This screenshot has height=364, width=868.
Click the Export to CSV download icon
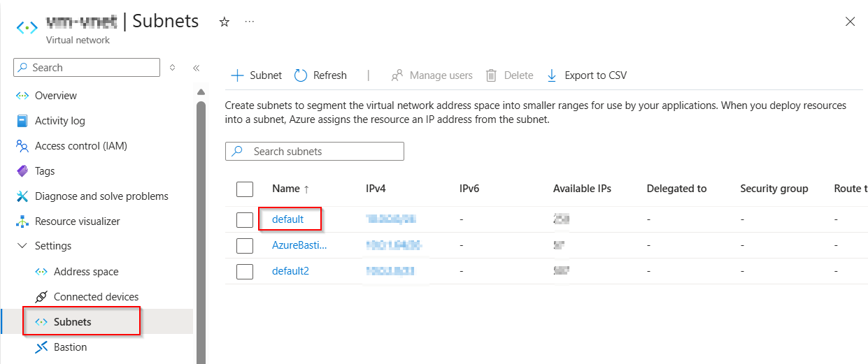tap(552, 75)
